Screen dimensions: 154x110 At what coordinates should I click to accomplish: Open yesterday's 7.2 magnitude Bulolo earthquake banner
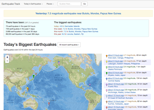pos(78,13)
